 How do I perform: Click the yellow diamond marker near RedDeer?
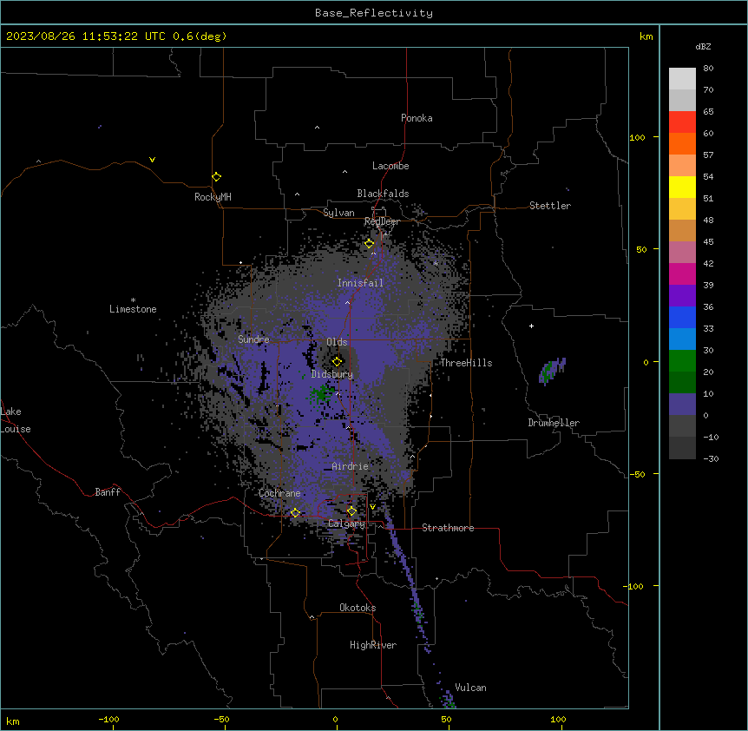(369, 243)
